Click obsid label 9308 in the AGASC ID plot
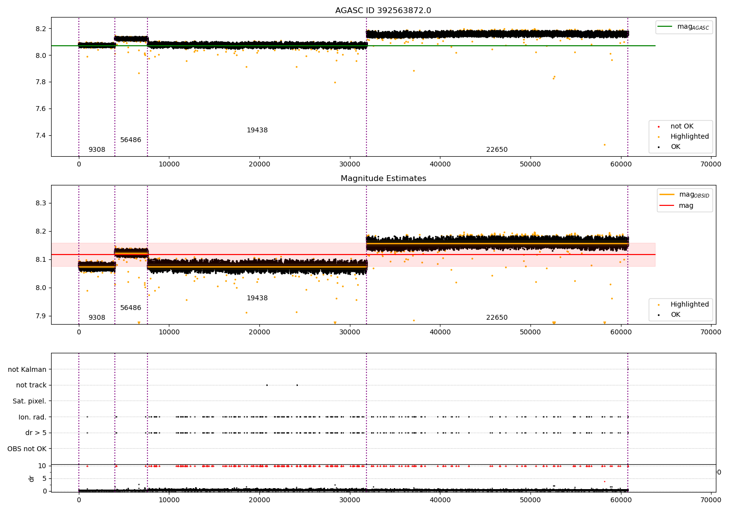 pyautogui.click(x=97, y=150)
